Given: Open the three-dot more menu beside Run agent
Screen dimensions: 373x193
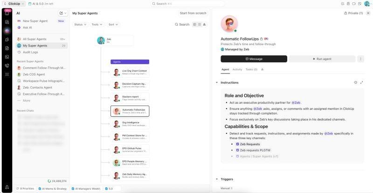Looking at the screenshot, I should 360,59.
